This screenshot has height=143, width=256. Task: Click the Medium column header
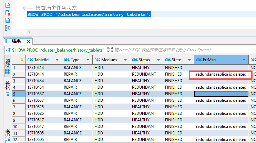tap(109, 60)
